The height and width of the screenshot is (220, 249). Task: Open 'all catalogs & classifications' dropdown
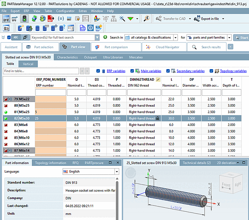click(176, 38)
